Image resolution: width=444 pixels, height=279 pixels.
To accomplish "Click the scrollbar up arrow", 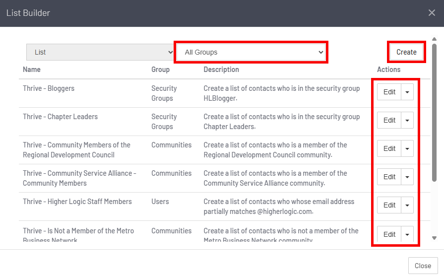I will [435, 39].
